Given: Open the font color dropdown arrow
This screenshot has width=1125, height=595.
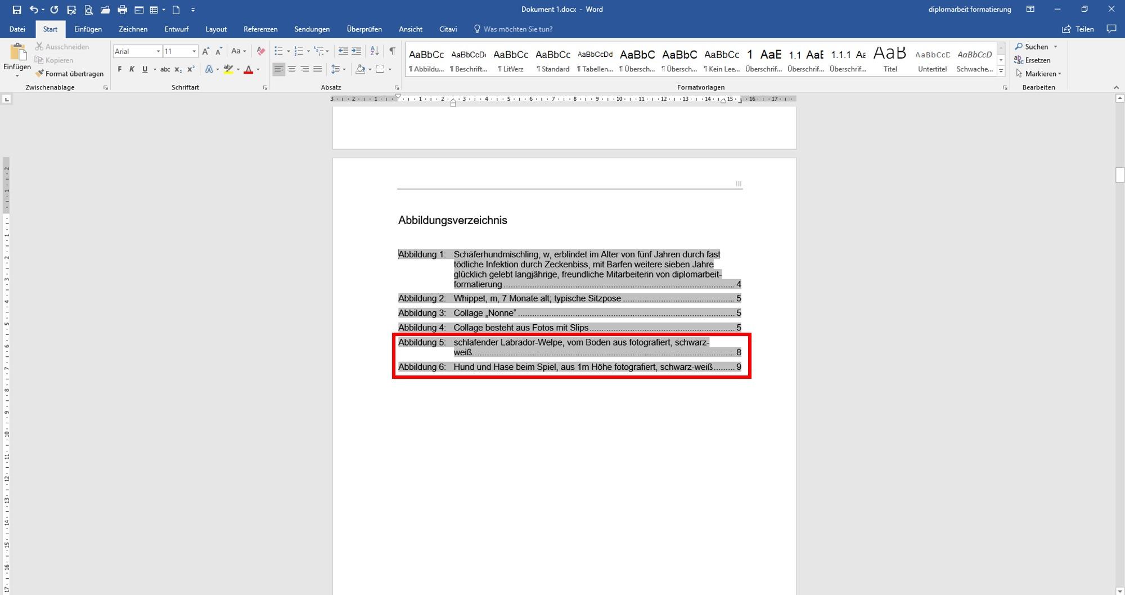Looking at the screenshot, I should click(x=258, y=69).
